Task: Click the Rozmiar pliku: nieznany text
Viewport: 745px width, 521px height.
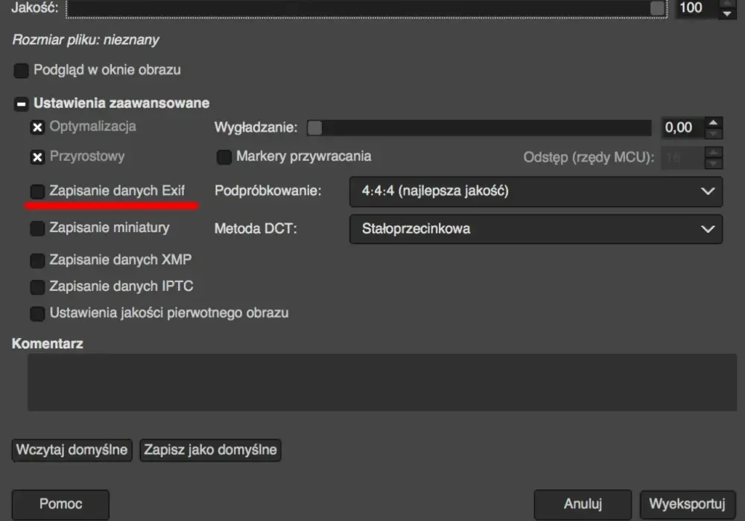Action: pos(86,40)
